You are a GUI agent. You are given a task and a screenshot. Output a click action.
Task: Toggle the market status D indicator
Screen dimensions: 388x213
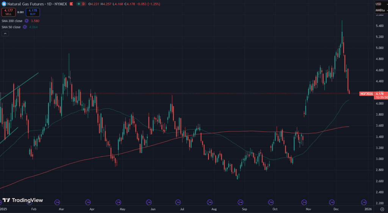pos(83,4)
